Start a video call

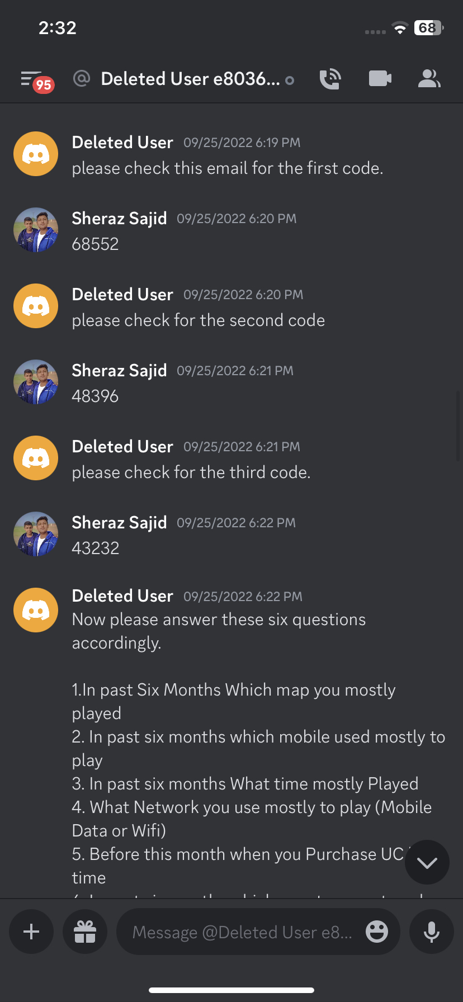pyautogui.click(x=380, y=79)
